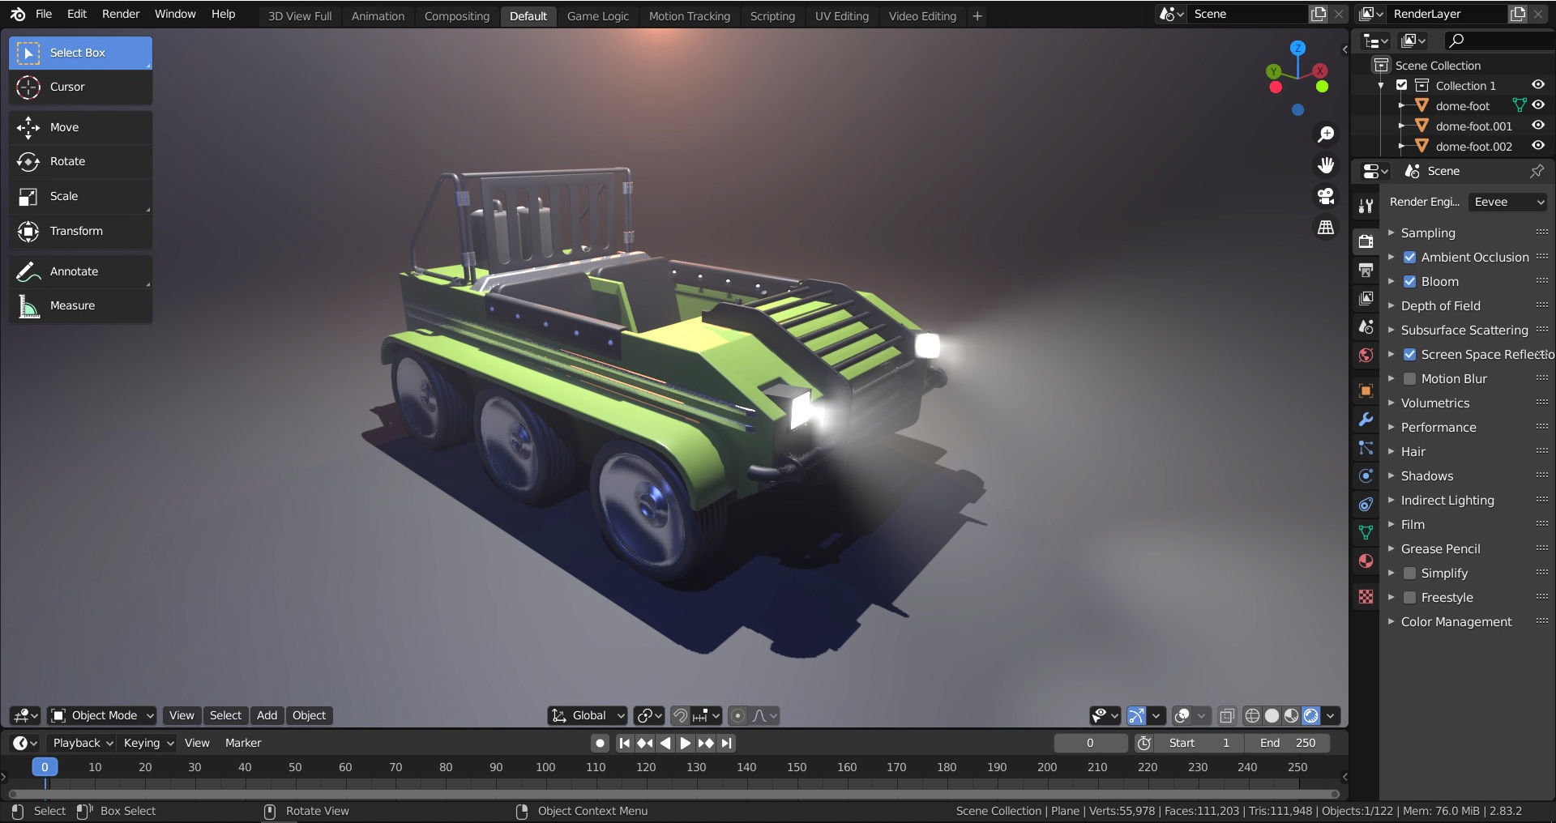Image resolution: width=1556 pixels, height=823 pixels.
Task: Enable the Simplify checkbox
Action: pyautogui.click(x=1409, y=573)
